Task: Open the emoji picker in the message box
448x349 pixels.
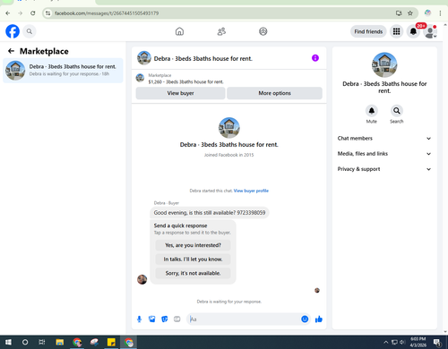Action: coord(305,319)
